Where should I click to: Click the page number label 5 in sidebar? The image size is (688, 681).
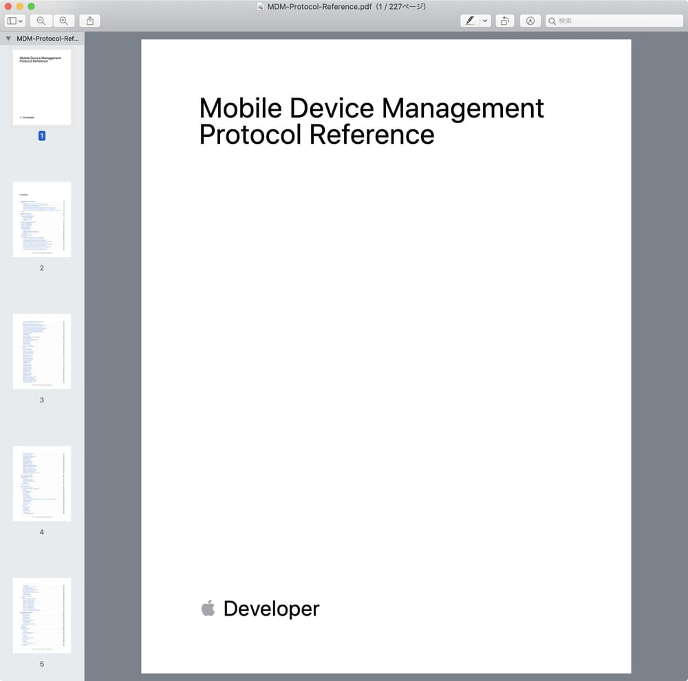coord(42,664)
